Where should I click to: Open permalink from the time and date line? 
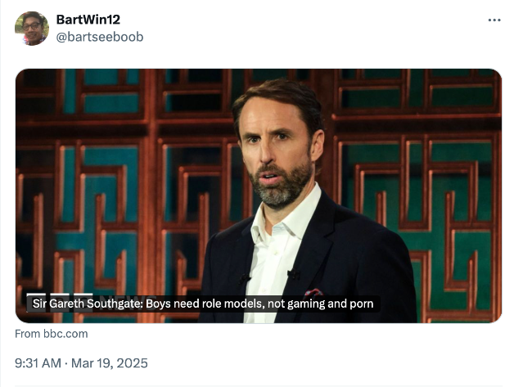pyautogui.click(x=81, y=362)
